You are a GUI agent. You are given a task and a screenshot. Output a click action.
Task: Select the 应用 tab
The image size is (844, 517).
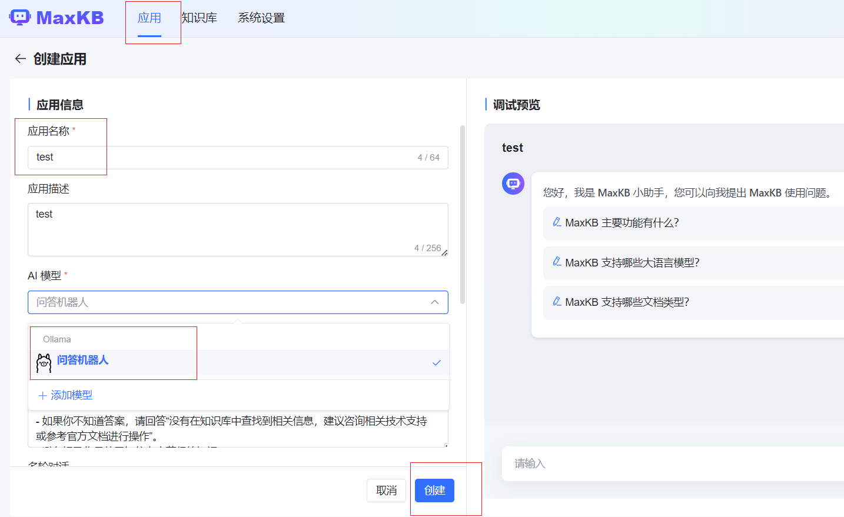coord(152,18)
